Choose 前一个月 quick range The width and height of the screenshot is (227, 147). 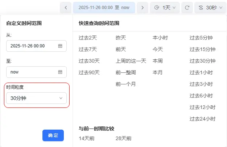coord(126,84)
